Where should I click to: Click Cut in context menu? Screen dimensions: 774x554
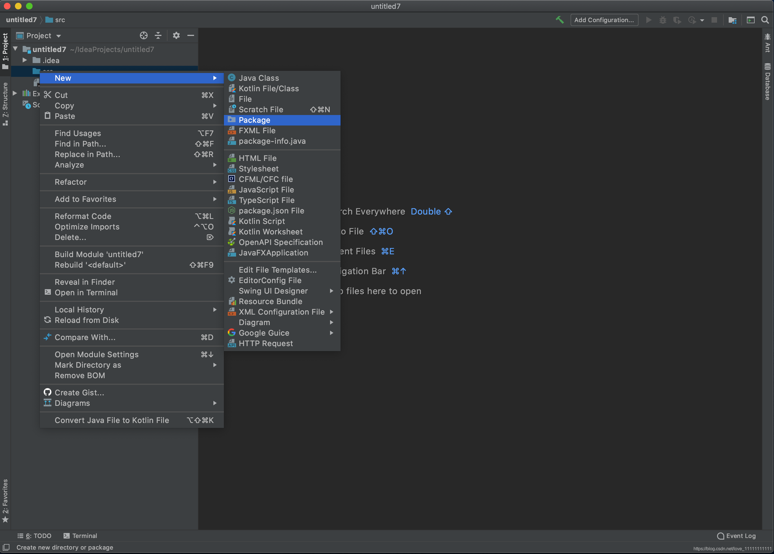tap(132, 95)
